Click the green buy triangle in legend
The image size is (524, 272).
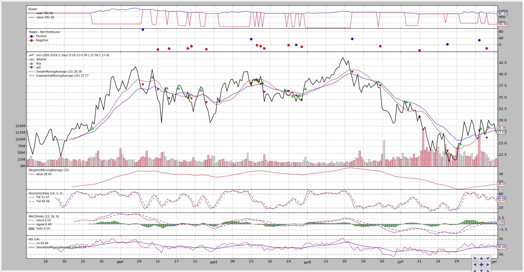(x=31, y=63)
